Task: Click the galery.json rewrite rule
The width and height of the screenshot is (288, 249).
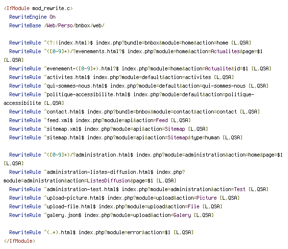Action: pos(111,215)
